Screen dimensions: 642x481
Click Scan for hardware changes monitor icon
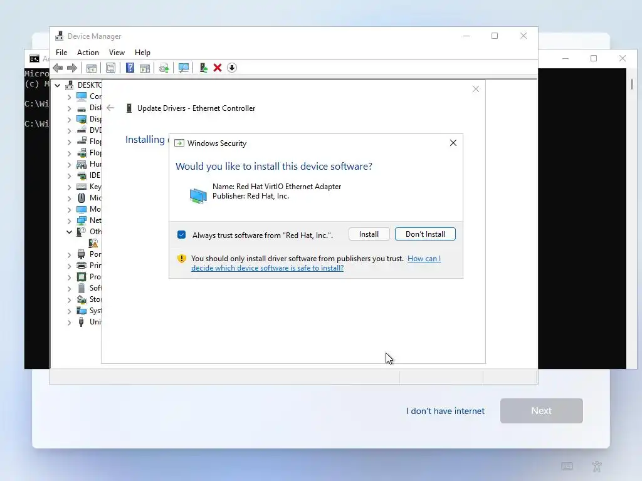tap(184, 68)
